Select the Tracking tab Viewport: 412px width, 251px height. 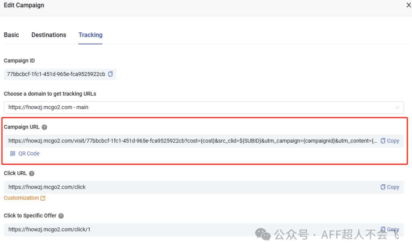pyautogui.click(x=90, y=35)
